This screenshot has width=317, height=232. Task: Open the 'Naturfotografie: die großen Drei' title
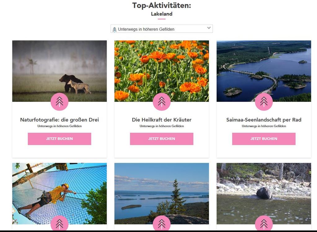coord(59,120)
